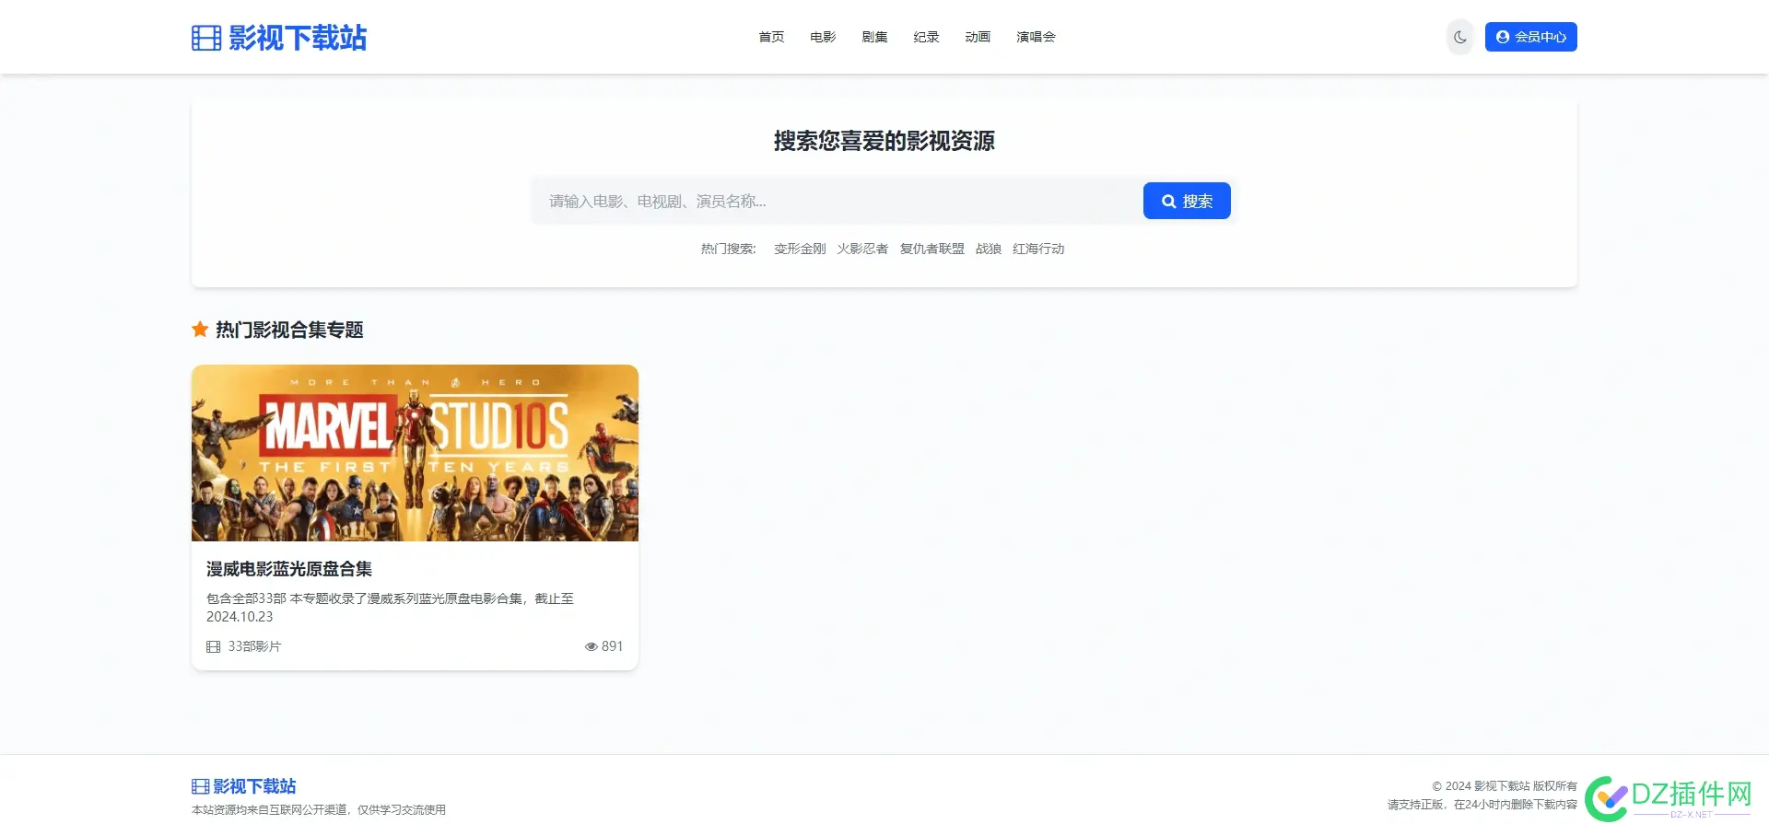Search hot keyword 变形金刚

click(800, 249)
